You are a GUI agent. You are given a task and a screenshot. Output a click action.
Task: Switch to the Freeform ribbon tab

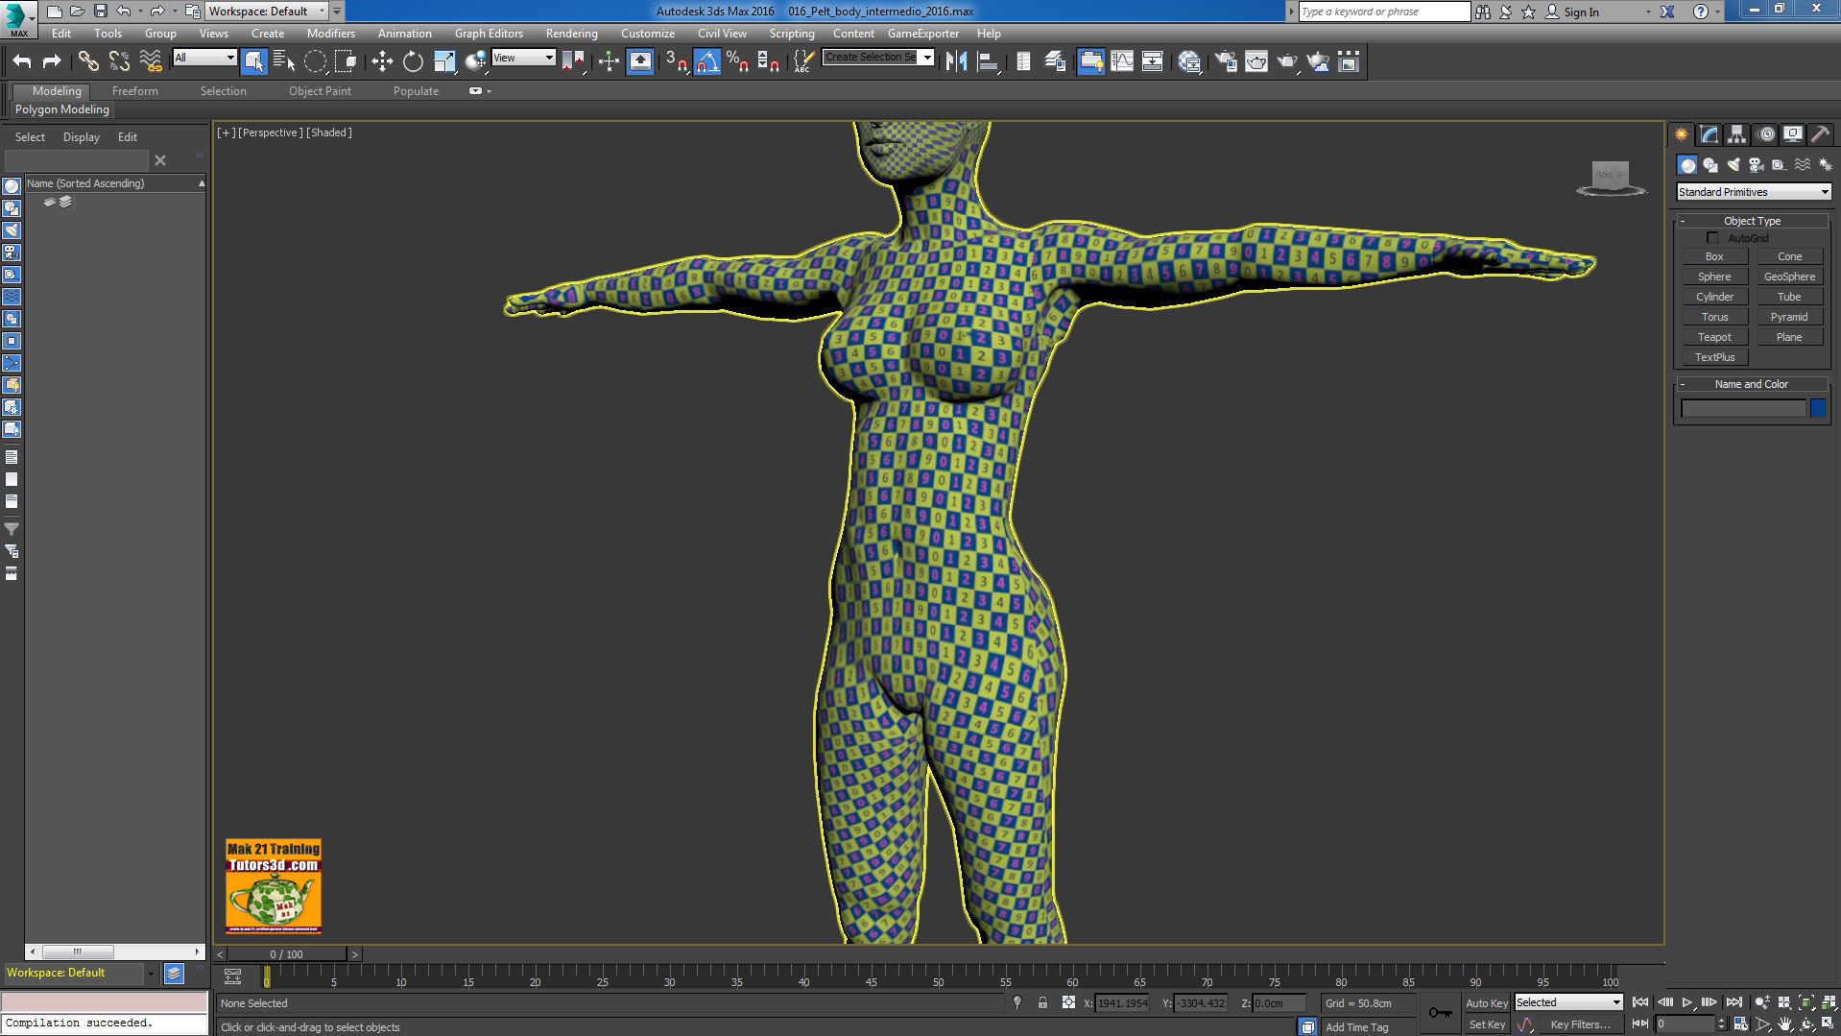(x=134, y=91)
